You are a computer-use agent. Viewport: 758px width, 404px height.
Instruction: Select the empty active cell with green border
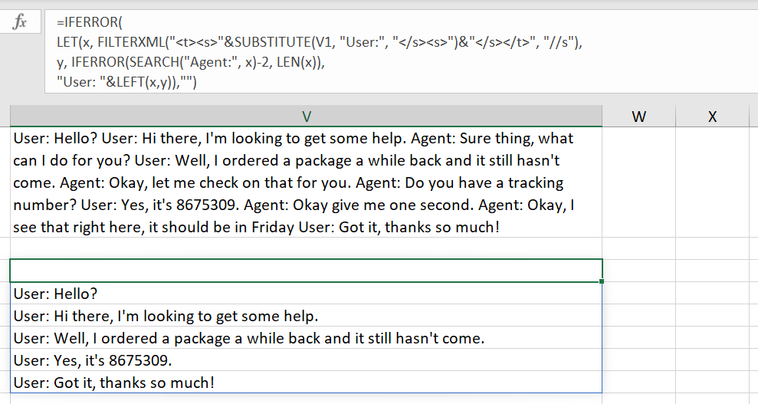[x=306, y=271]
